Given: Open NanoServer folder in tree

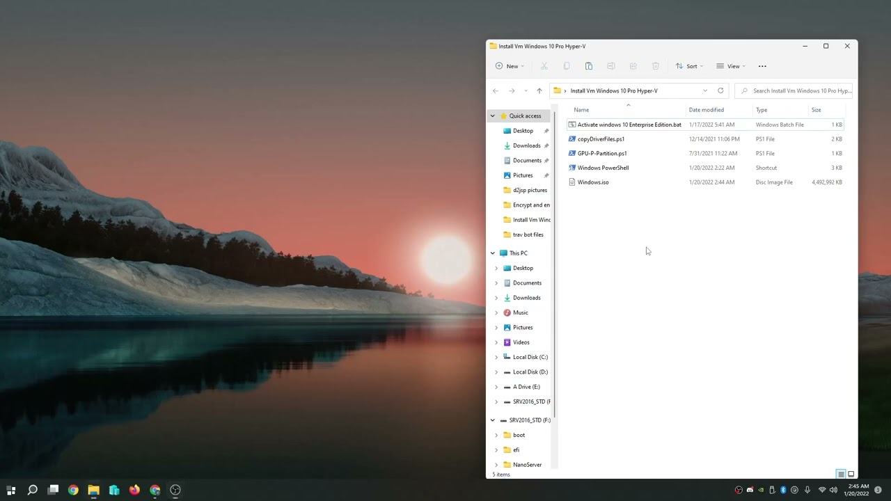Looking at the screenshot, I should [526, 465].
